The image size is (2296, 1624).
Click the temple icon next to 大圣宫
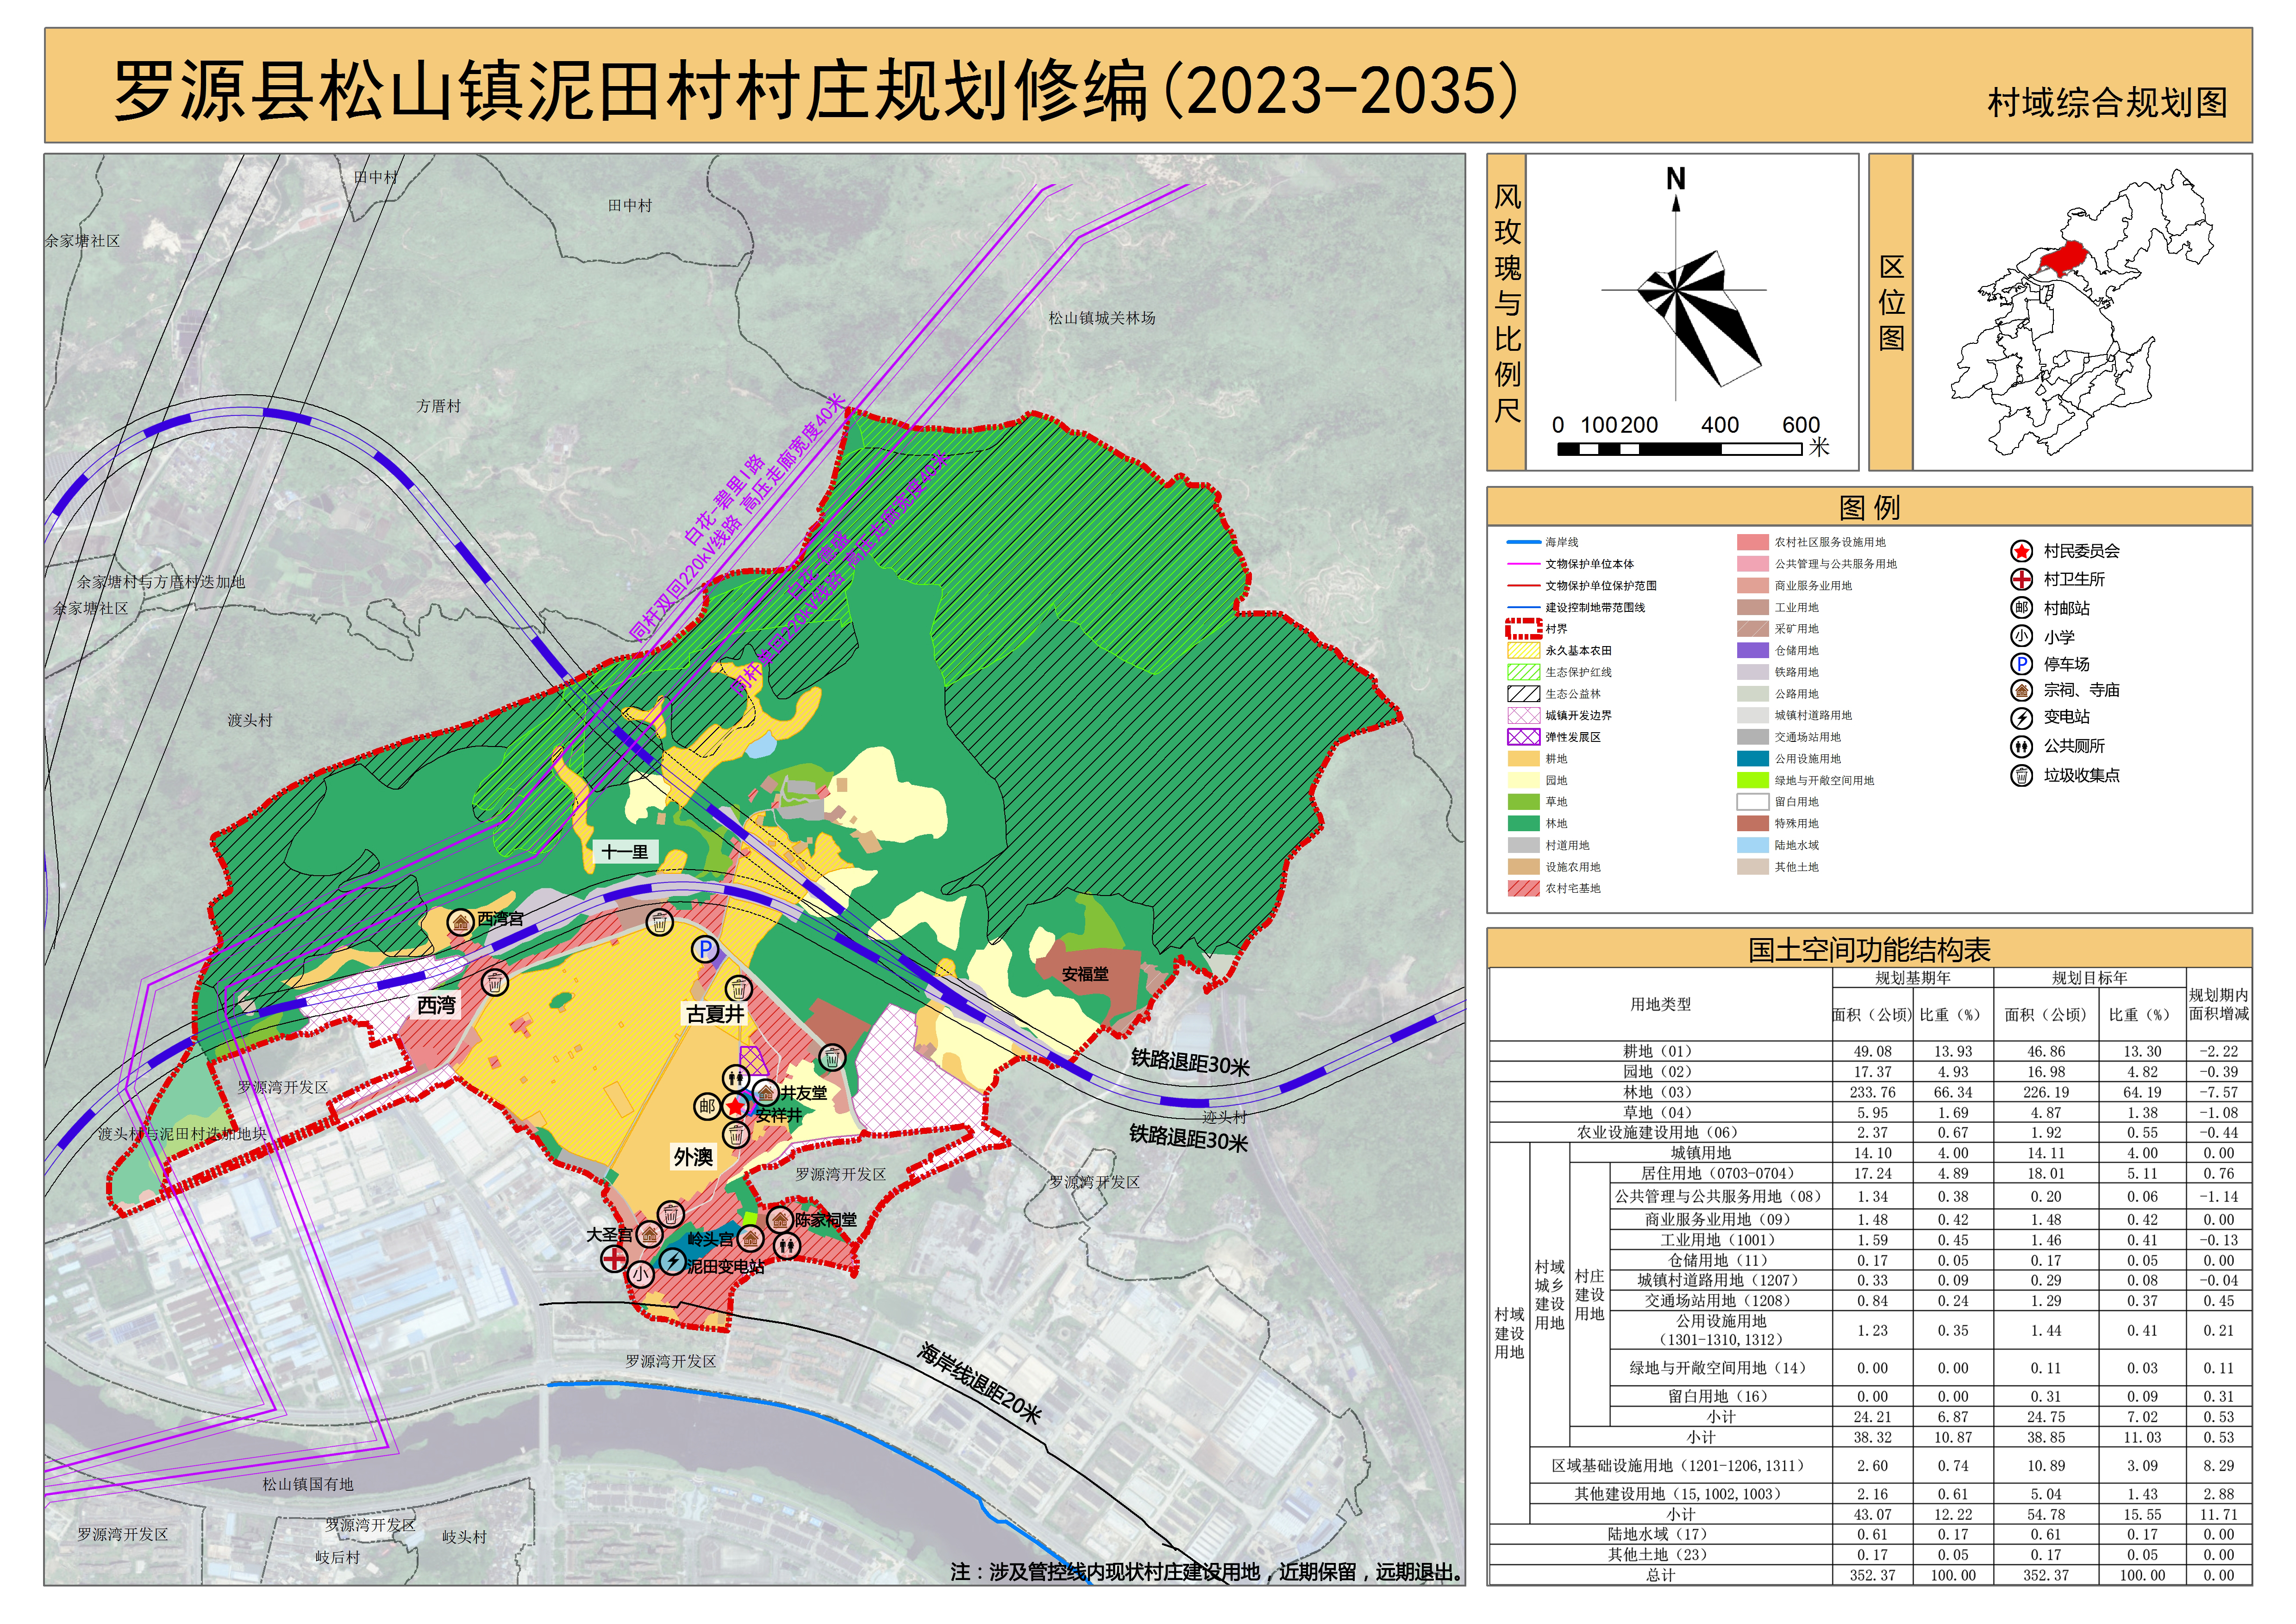point(649,1235)
